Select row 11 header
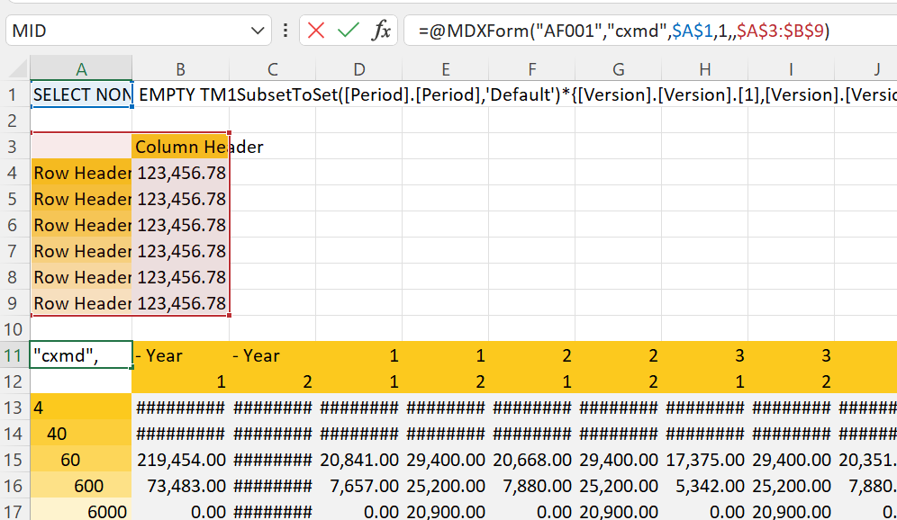Image resolution: width=897 pixels, height=520 pixels. [x=14, y=355]
